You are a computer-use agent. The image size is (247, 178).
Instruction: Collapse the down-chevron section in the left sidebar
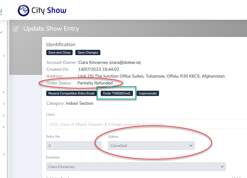(3, 155)
